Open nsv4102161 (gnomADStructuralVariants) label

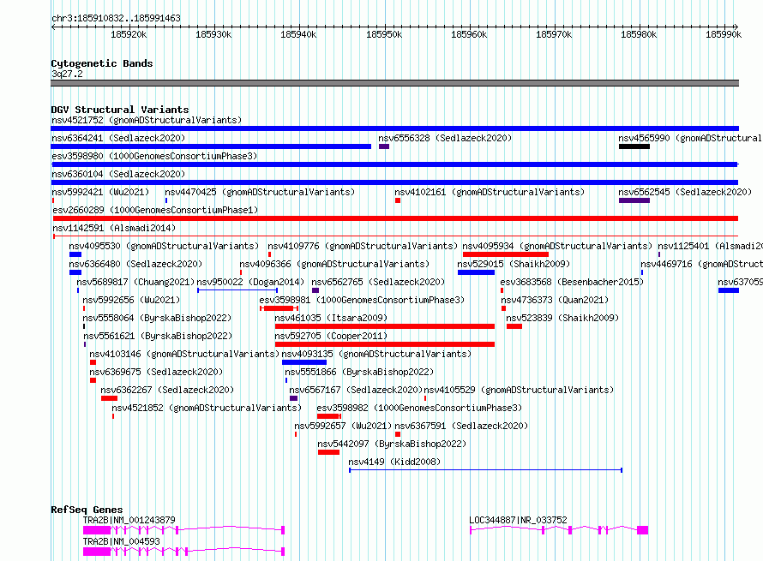click(490, 192)
